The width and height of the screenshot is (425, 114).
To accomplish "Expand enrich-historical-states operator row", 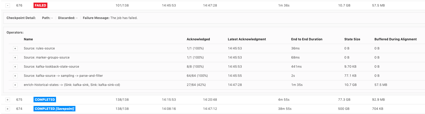I will pyautogui.click(x=15, y=85).
